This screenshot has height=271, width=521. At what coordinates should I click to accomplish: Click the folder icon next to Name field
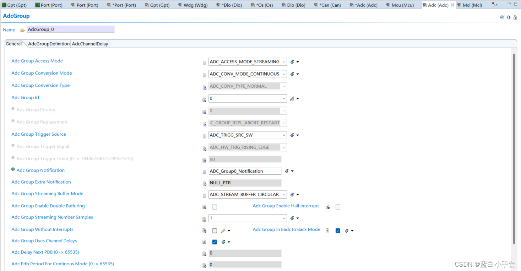click(23, 30)
